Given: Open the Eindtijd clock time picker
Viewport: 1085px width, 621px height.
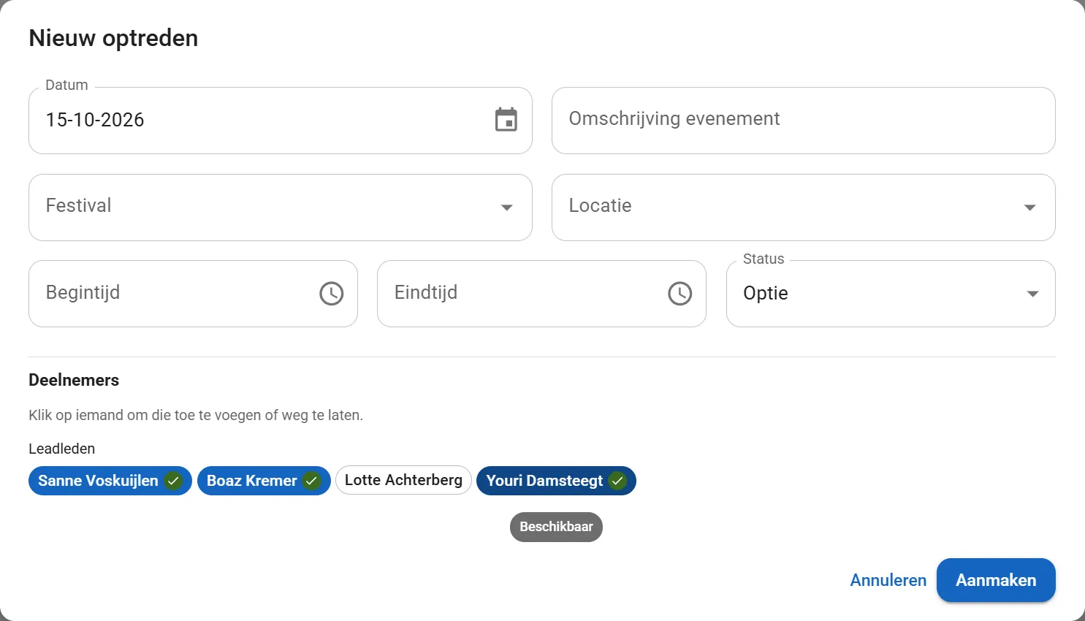Looking at the screenshot, I should 679,294.
